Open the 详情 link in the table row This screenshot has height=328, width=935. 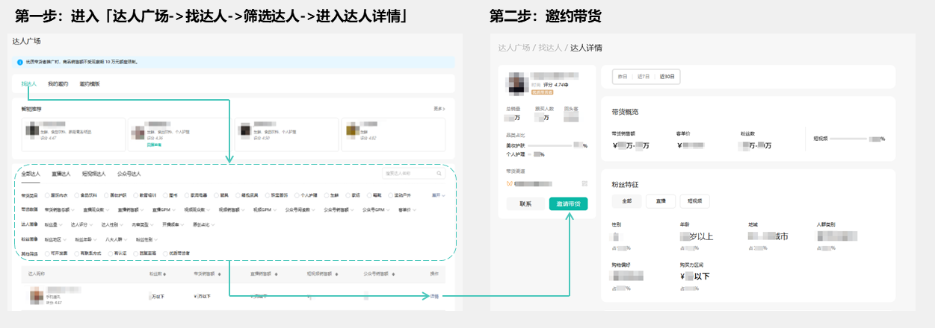click(434, 296)
